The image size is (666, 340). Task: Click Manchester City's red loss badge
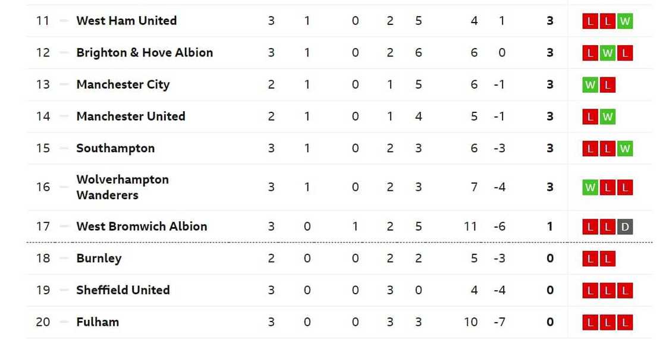(x=607, y=85)
